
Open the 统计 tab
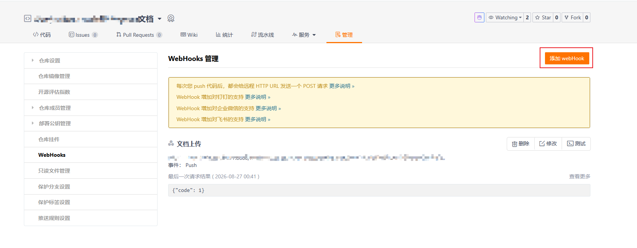[224, 35]
